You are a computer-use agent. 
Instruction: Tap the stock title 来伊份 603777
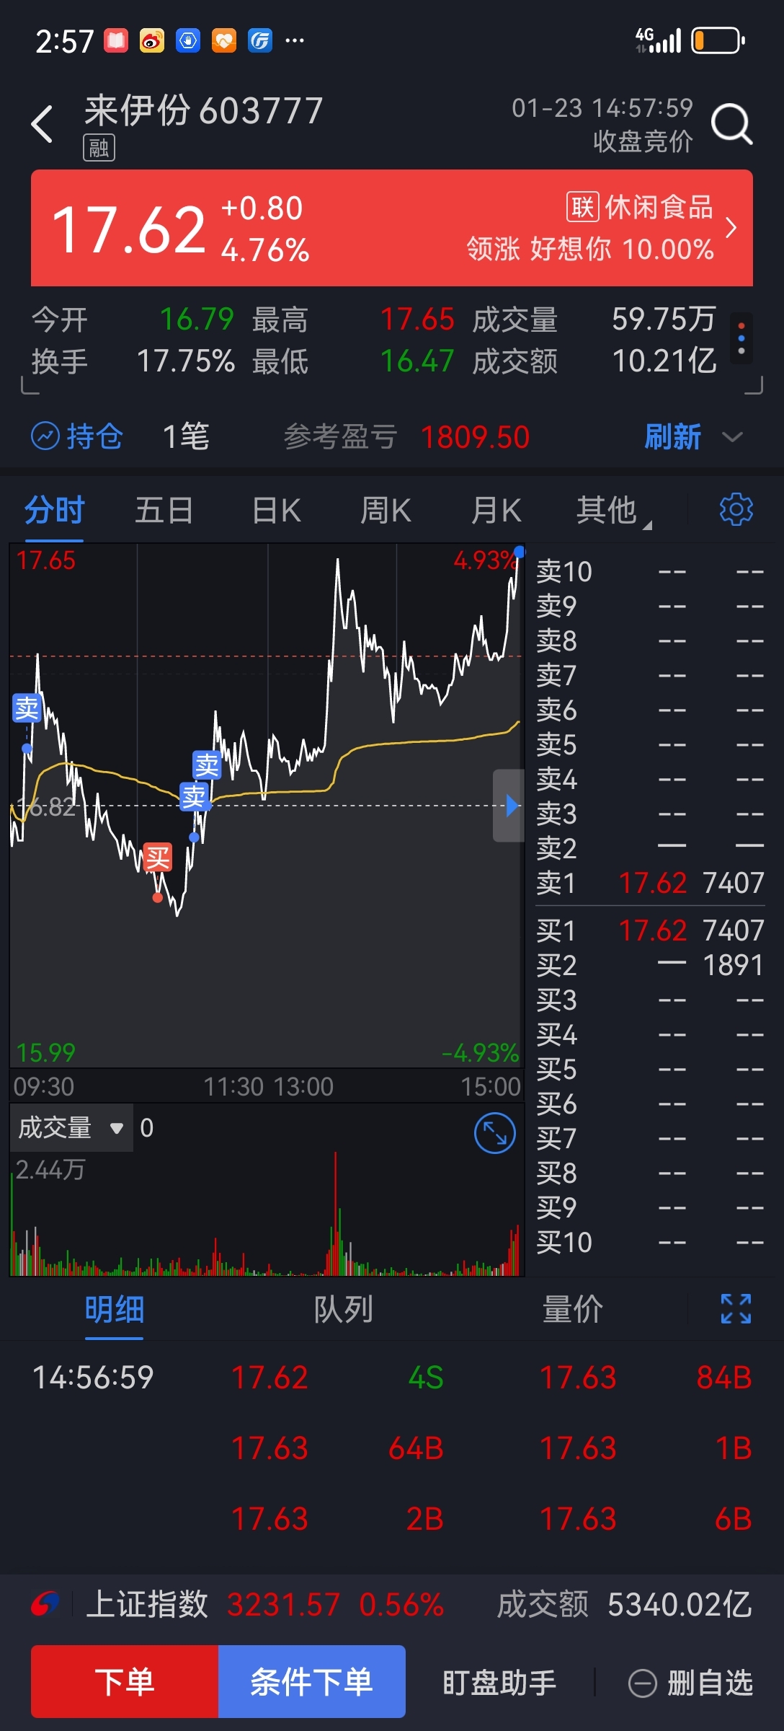point(204,110)
